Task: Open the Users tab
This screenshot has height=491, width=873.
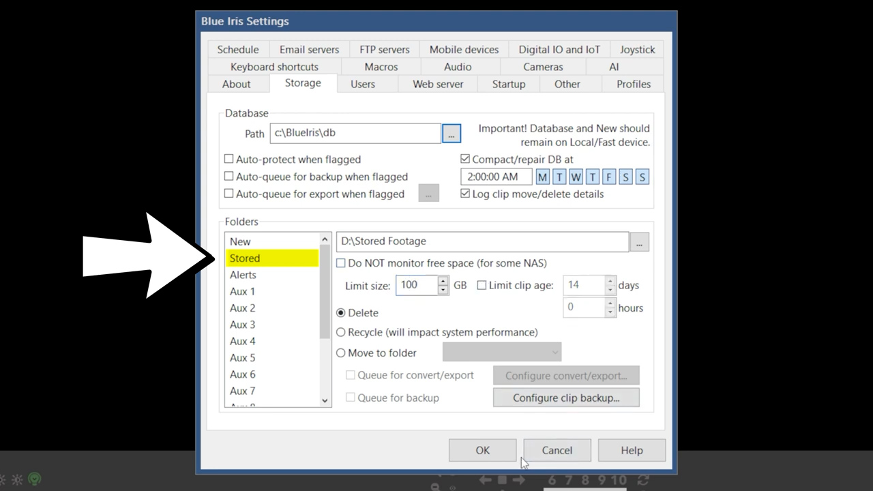Action: tap(363, 84)
